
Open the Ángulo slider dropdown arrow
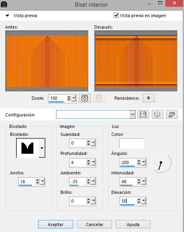pos(143,162)
